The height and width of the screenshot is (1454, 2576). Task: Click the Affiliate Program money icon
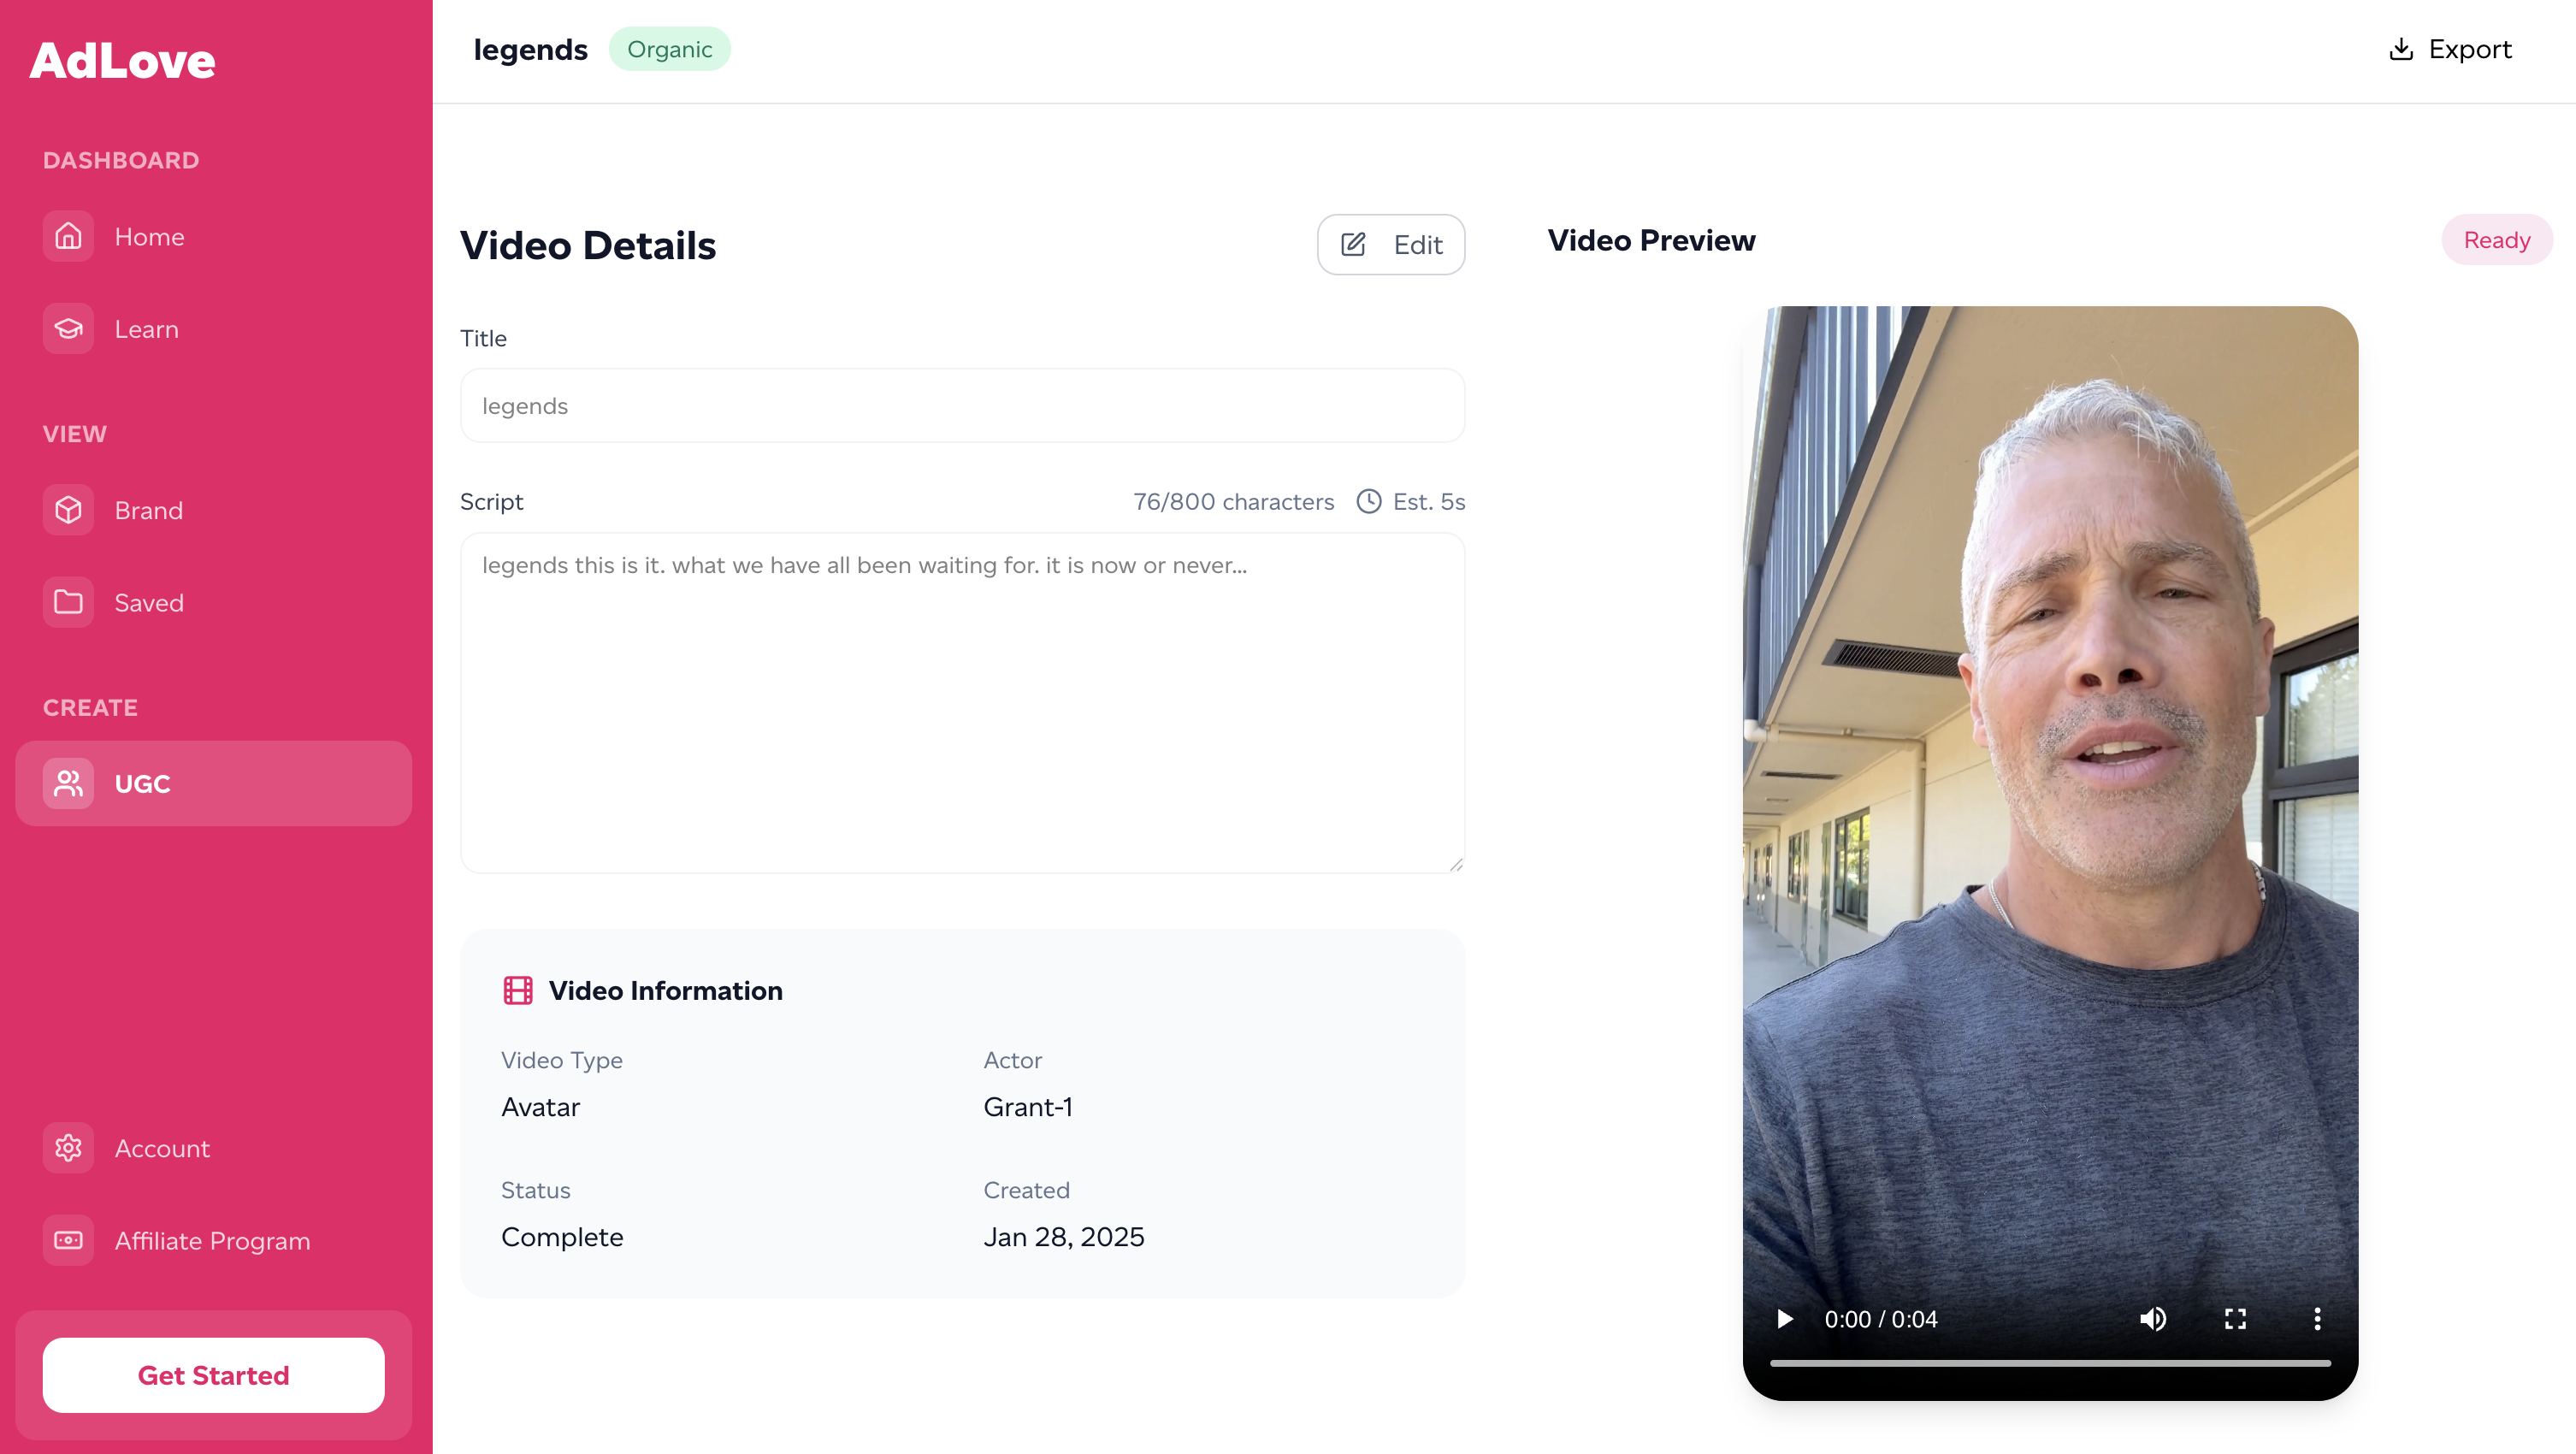pos(68,1240)
